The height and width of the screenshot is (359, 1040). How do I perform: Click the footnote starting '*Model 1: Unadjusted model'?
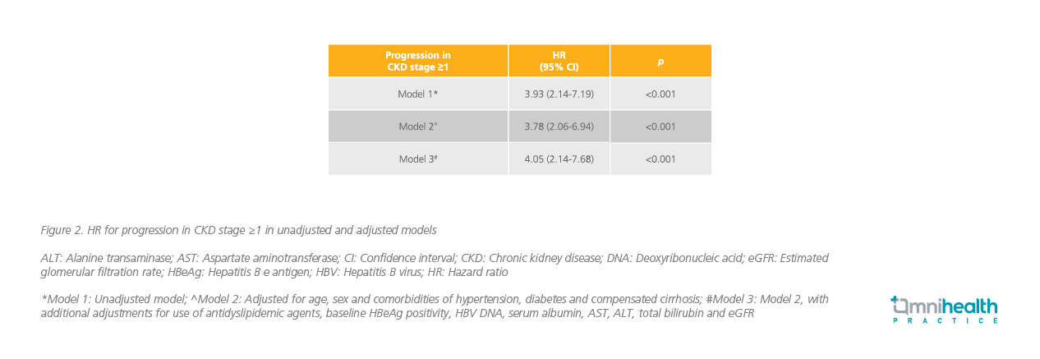(434, 300)
